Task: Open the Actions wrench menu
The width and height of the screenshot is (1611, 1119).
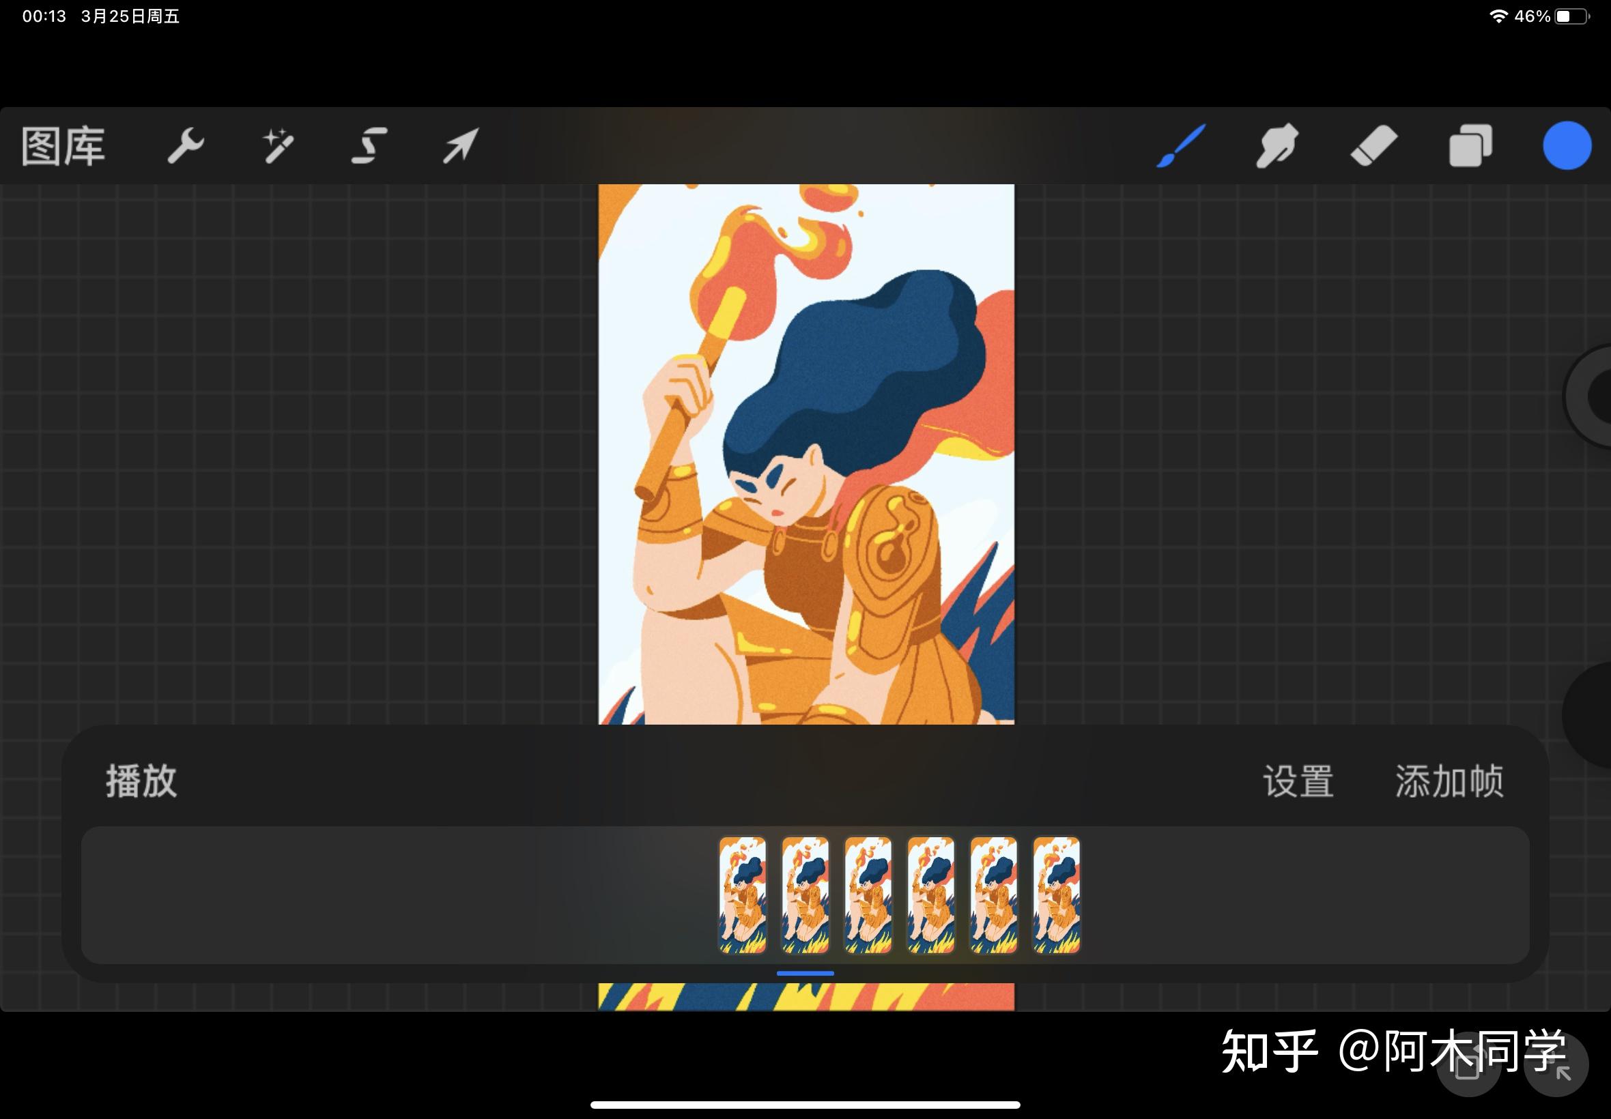Action: coord(185,146)
